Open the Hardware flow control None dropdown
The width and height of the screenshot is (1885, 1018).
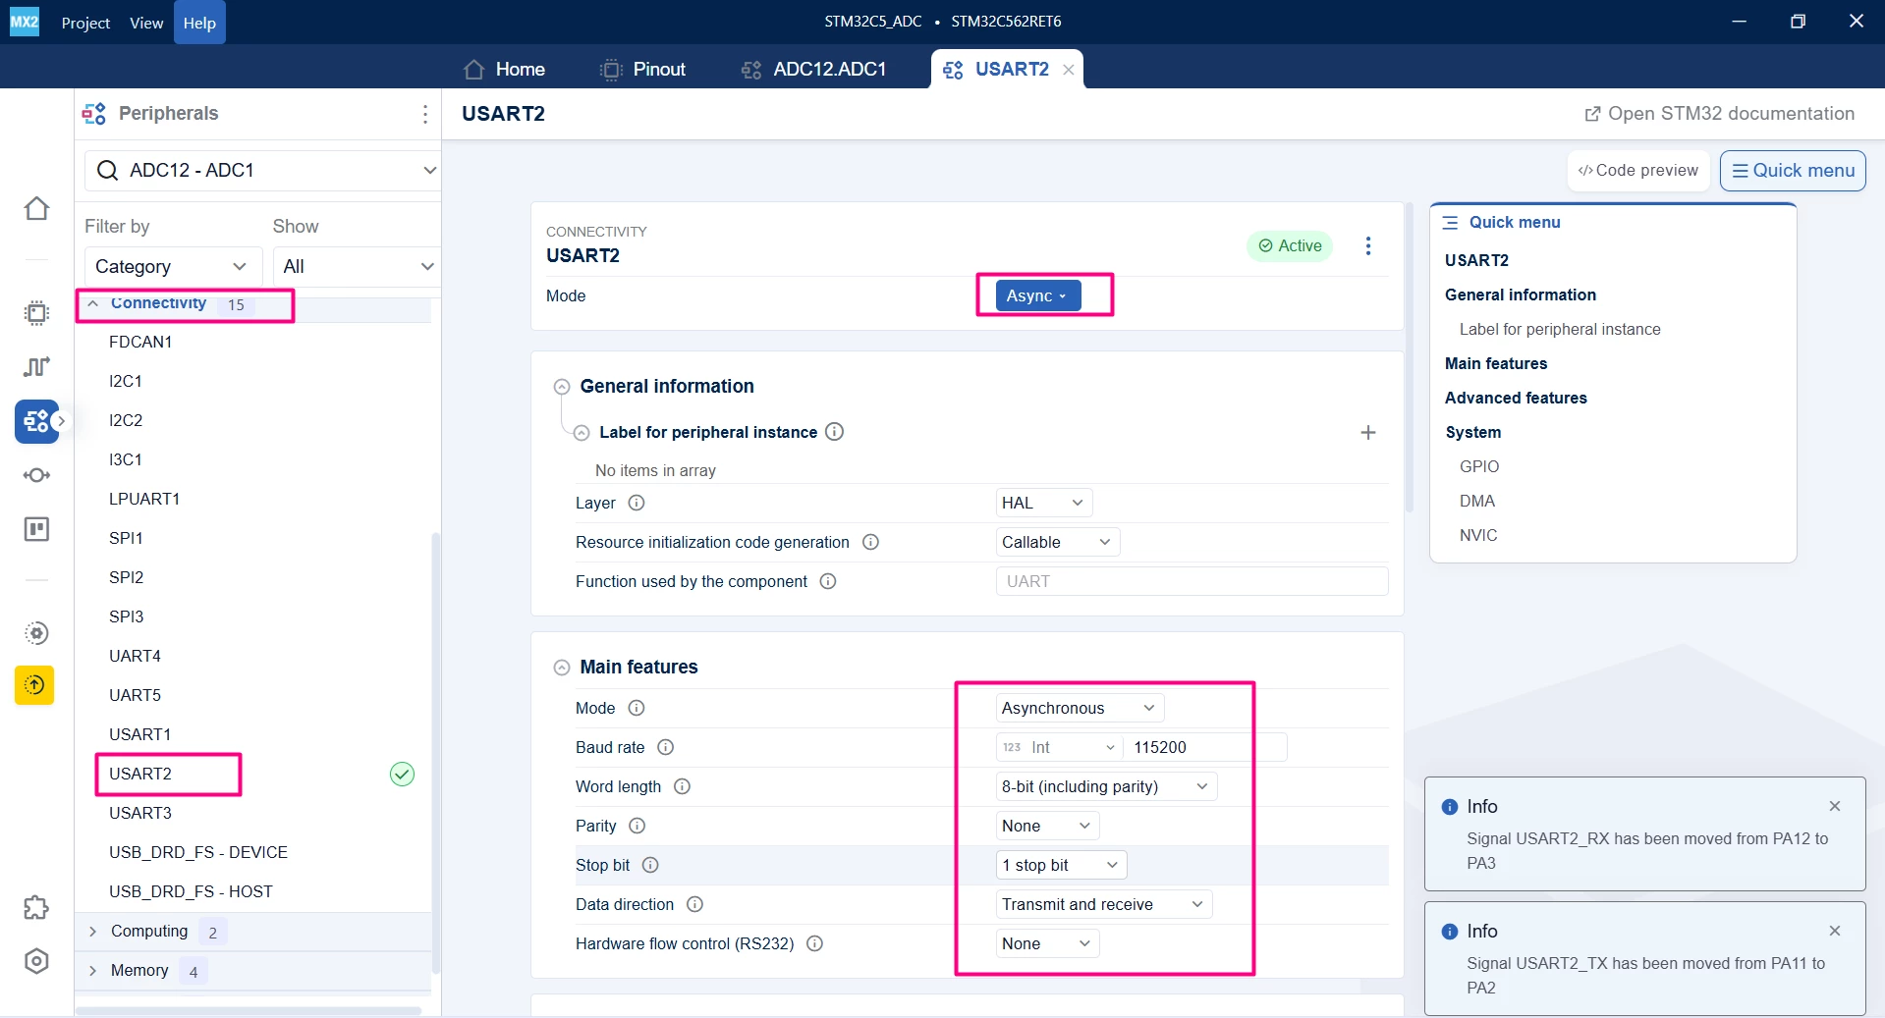coord(1047,943)
